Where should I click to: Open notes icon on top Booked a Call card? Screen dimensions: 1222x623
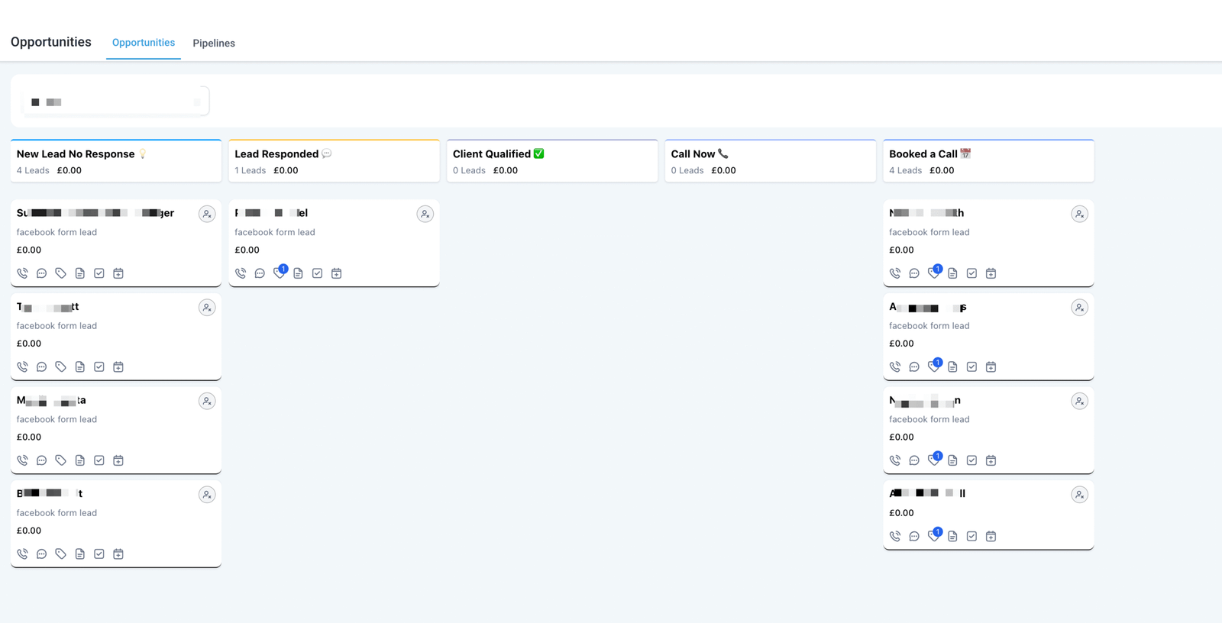(952, 273)
